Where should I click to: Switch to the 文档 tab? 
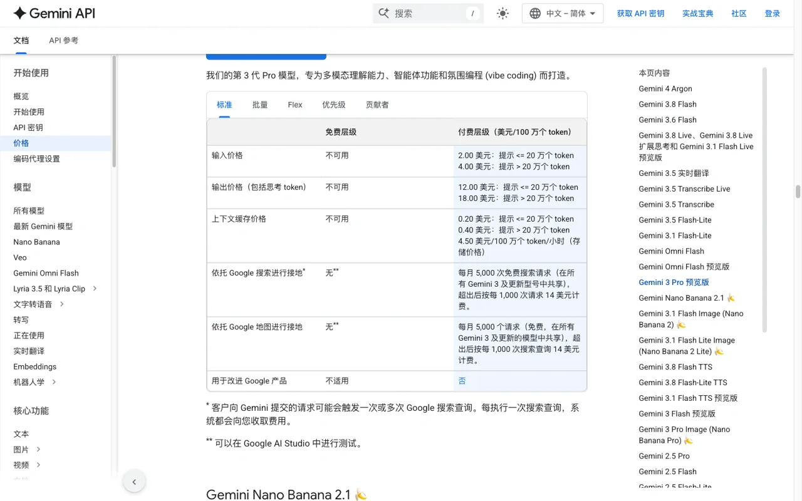click(x=21, y=40)
